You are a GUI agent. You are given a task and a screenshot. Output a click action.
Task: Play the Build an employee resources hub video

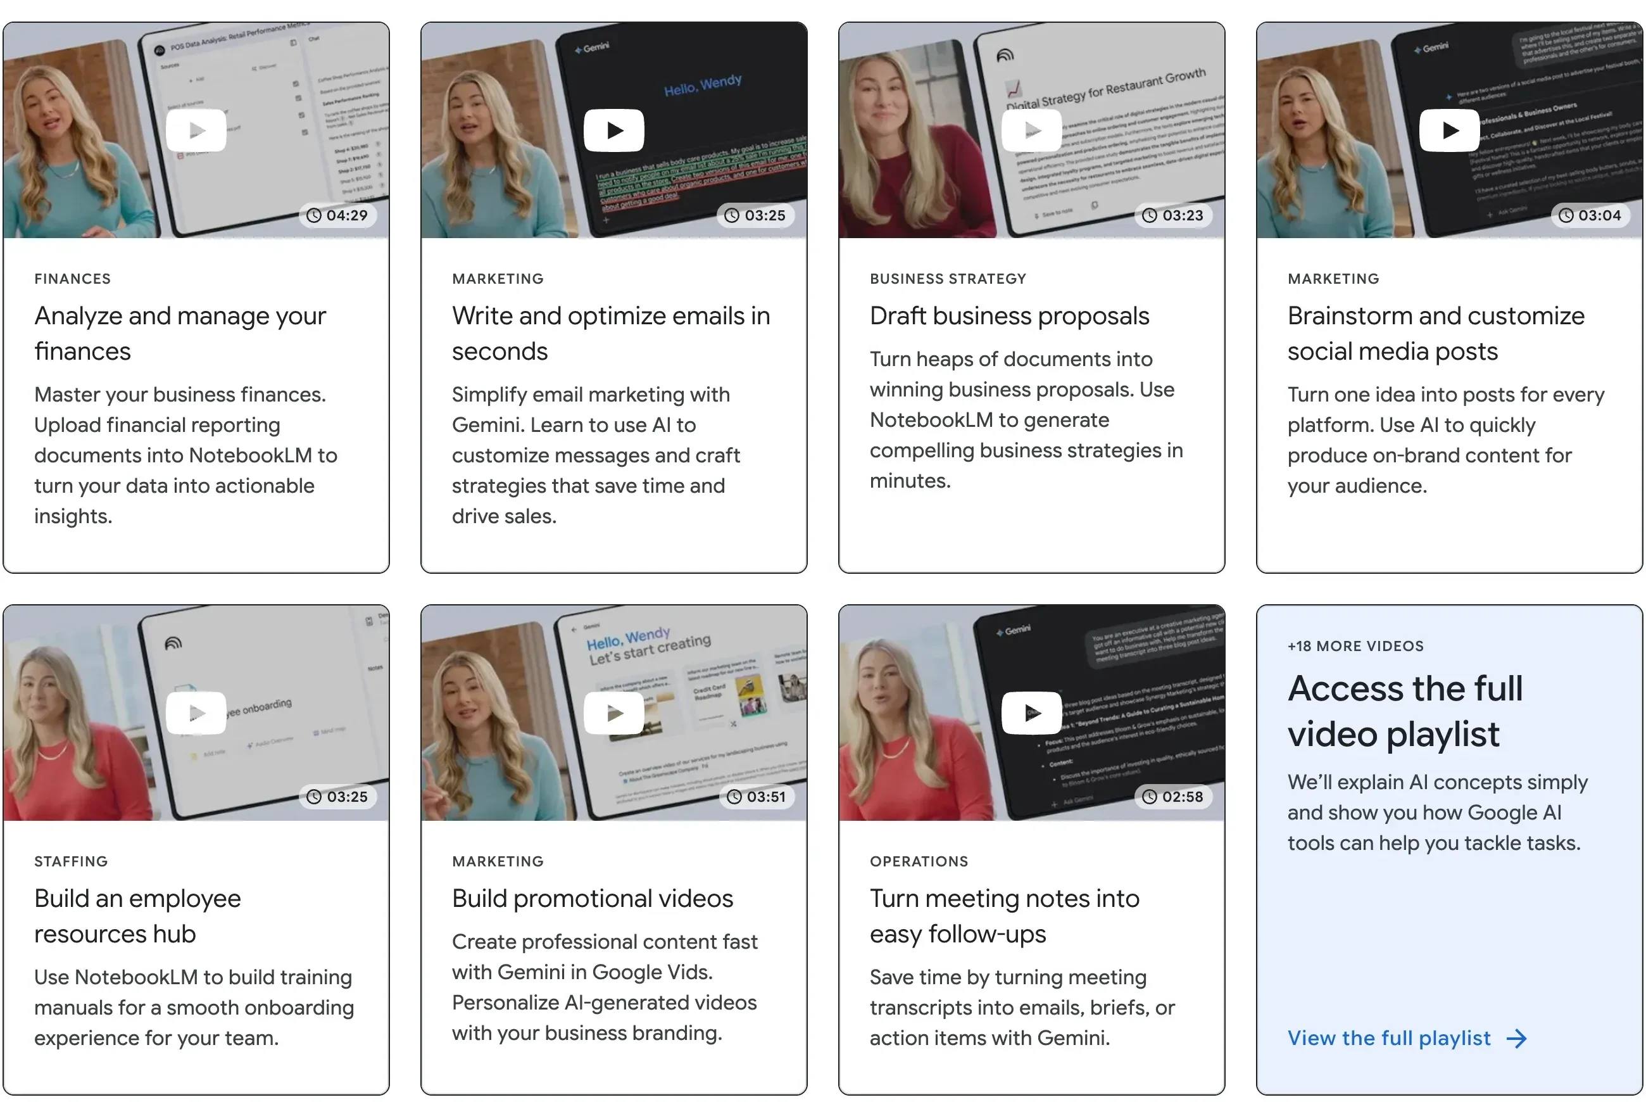pyautogui.click(x=196, y=712)
